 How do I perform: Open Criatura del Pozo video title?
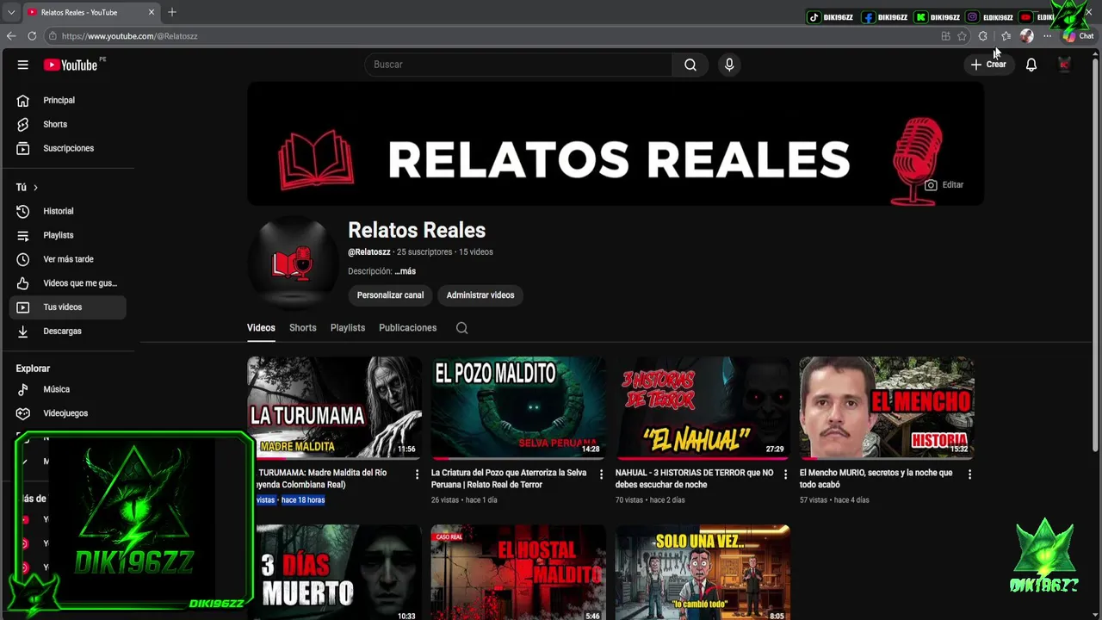pyautogui.click(x=509, y=479)
